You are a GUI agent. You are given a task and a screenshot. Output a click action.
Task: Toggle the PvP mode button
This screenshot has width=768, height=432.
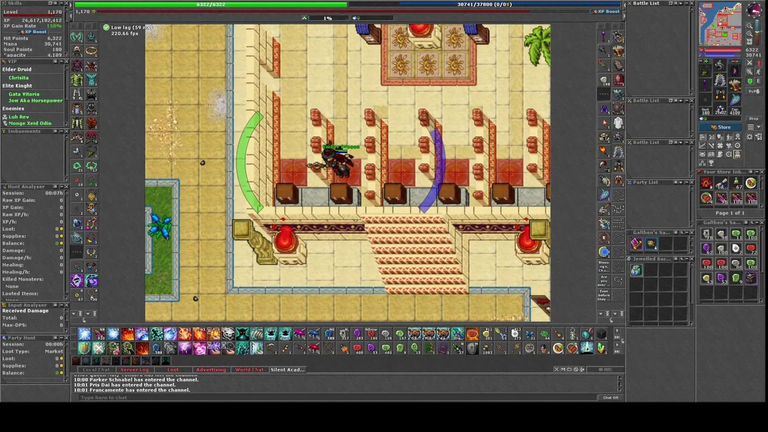(x=754, y=91)
